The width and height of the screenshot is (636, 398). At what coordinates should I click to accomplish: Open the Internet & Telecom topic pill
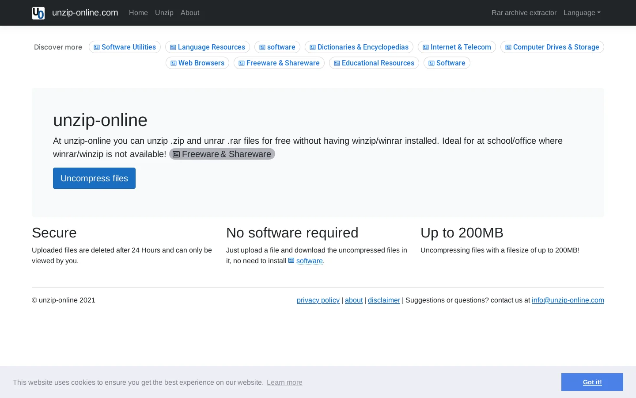[457, 47]
